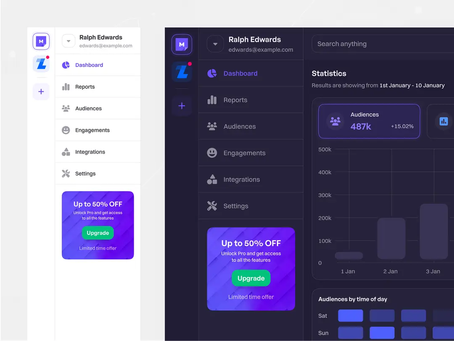The height and width of the screenshot is (341, 454).
Task: Open Reports in the light sidebar menu
Action: [x=85, y=87]
